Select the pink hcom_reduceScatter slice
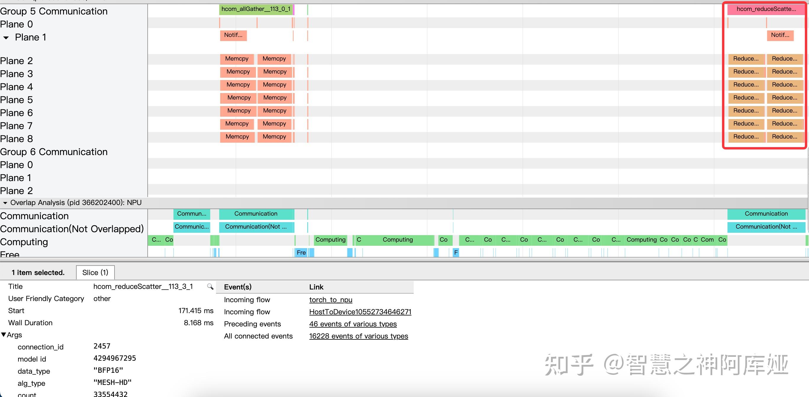The width and height of the screenshot is (809, 397). 766,9
